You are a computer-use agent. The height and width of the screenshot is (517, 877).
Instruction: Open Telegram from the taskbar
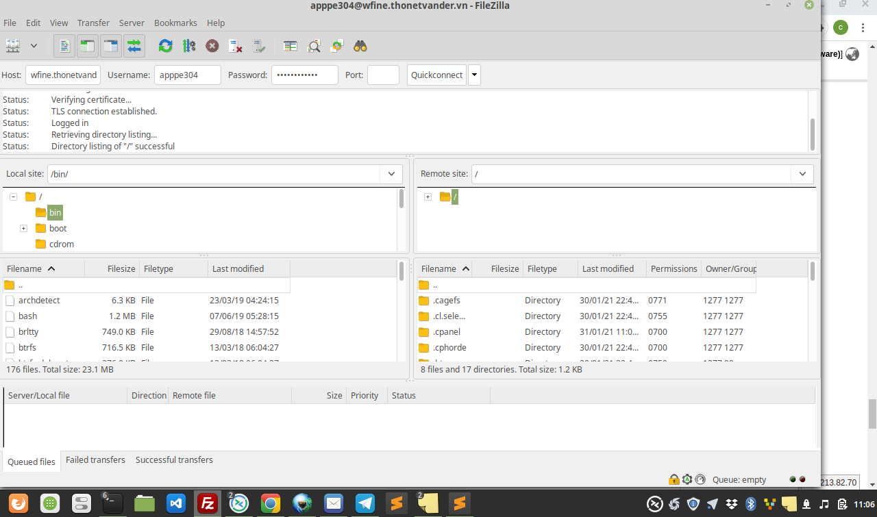[365, 504]
